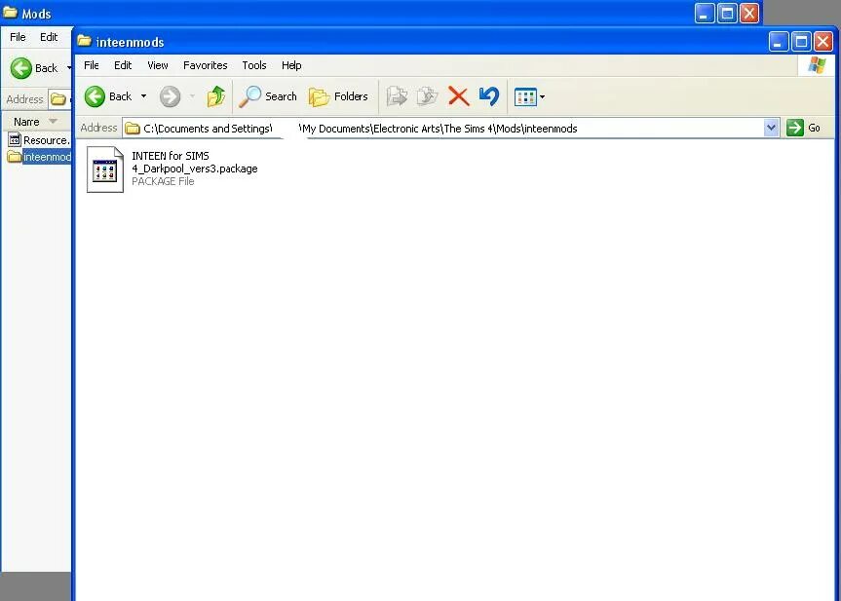This screenshot has width=841, height=601.
Task: Open the Favorites menu
Action: pos(206,65)
